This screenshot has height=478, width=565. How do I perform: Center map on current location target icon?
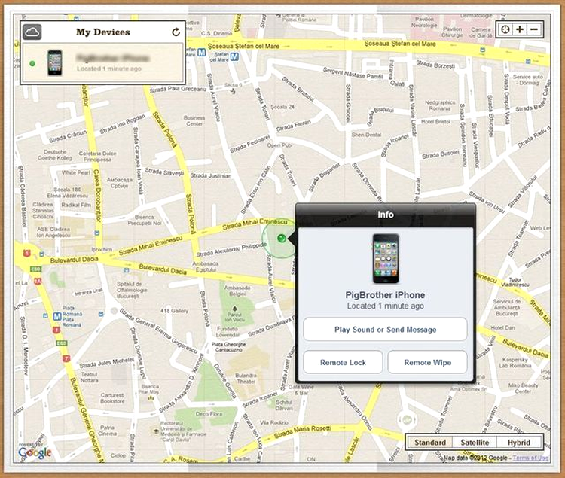505,29
